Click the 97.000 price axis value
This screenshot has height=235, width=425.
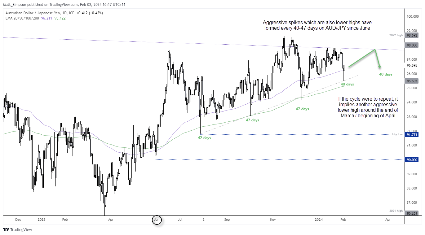click(x=412, y=59)
